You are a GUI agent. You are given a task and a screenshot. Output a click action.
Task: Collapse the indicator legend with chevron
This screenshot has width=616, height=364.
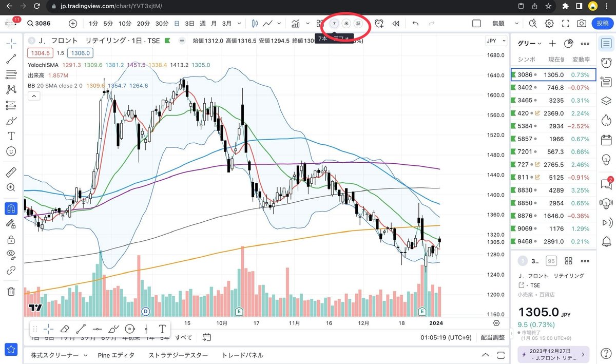34,95
